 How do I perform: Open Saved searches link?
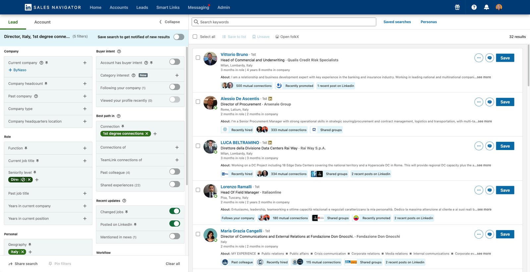tap(397, 22)
